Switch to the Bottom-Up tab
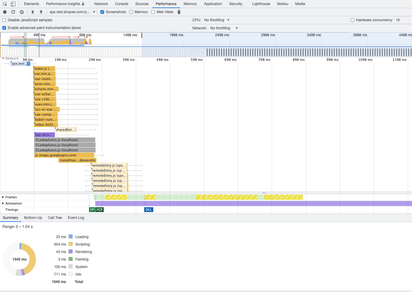Screen dimensions: 412x292 click(33, 218)
